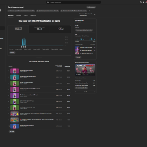Switch to the Público tab
147x147 pixels.
tap(26, 15)
